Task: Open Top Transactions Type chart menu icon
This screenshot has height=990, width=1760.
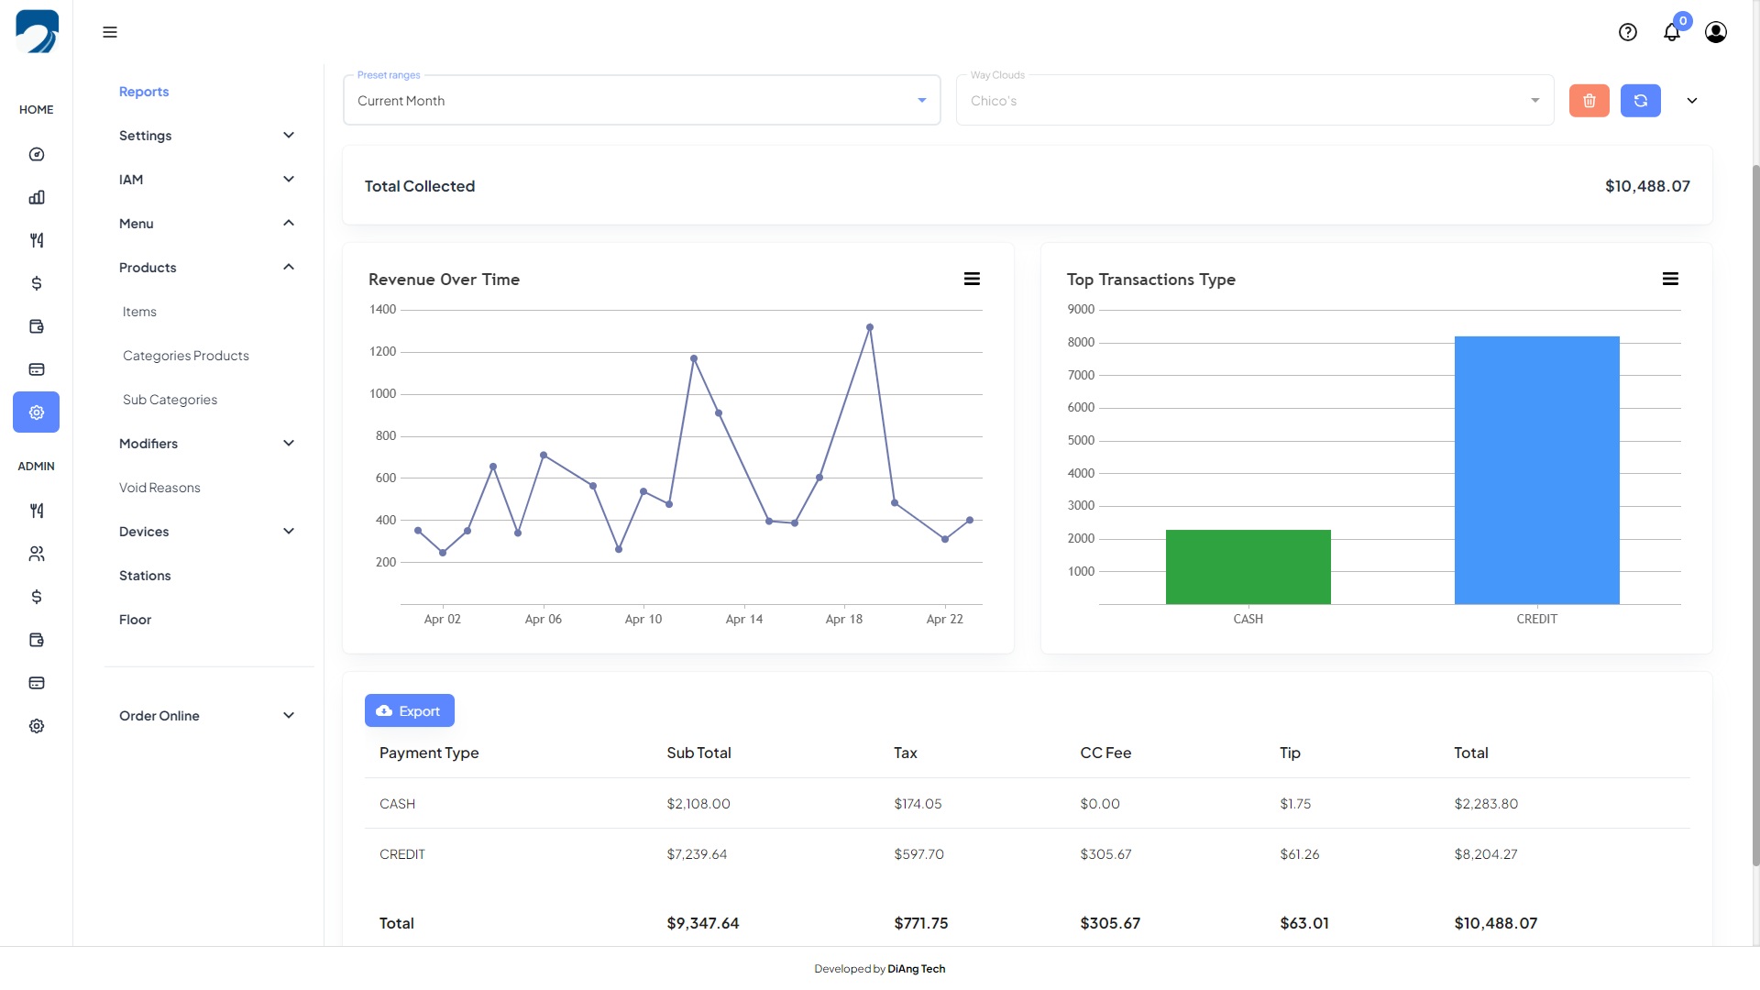Action: (x=1670, y=279)
